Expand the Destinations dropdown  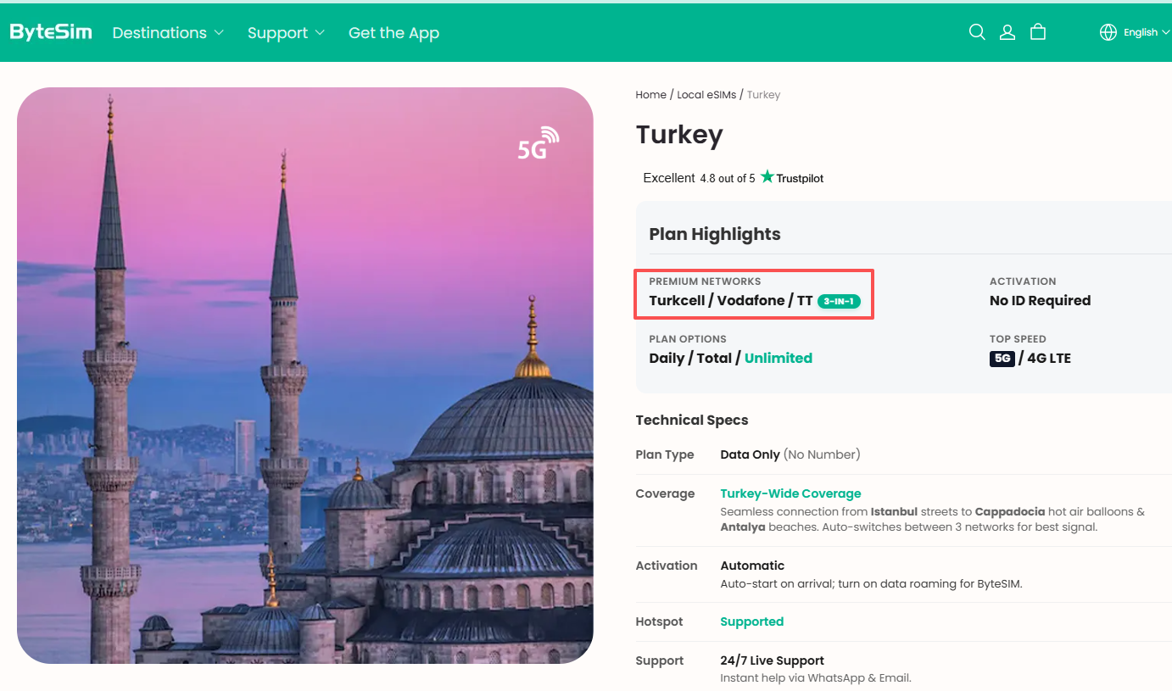click(x=168, y=33)
